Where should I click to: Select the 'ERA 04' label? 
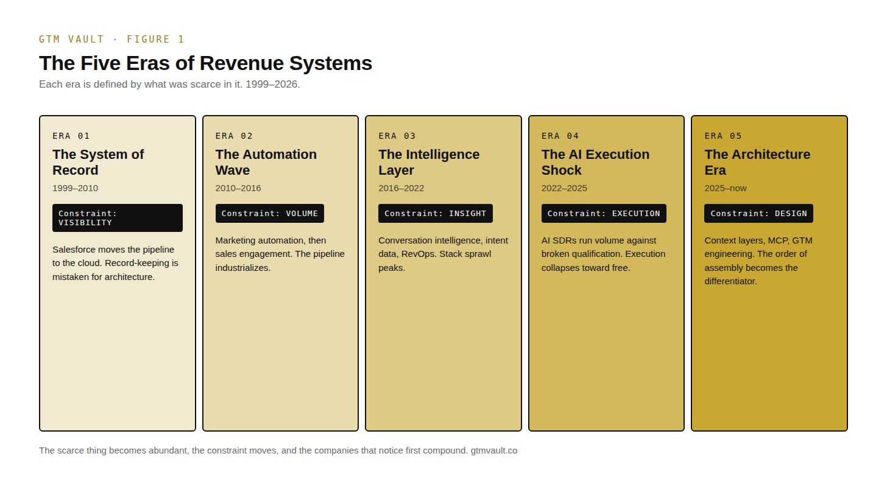[x=560, y=136]
